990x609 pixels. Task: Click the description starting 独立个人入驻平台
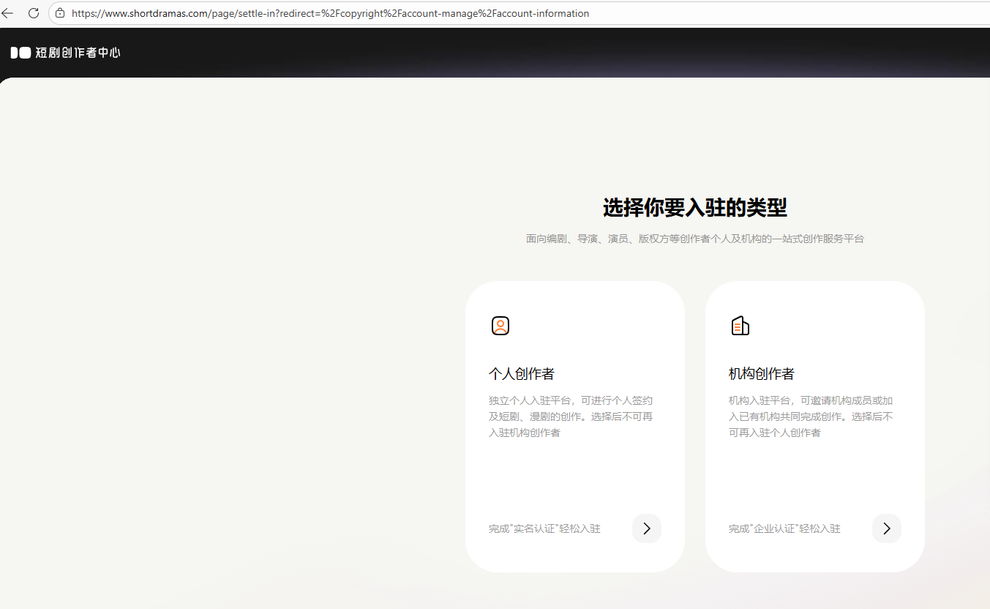pyautogui.click(x=571, y=416)
